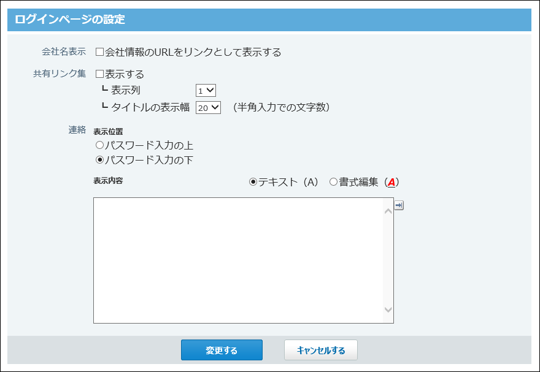Screen dimensions: 540x372
Task: Click the 会社名表示 label text
Action: point(64,51)
